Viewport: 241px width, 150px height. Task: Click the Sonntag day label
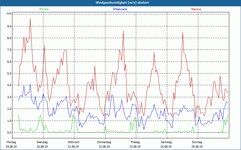[x=197, y=142]
